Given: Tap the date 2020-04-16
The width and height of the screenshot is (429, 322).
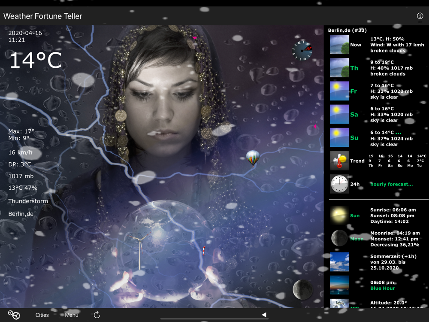Looking at the screenshot, I should pos(25,33).
